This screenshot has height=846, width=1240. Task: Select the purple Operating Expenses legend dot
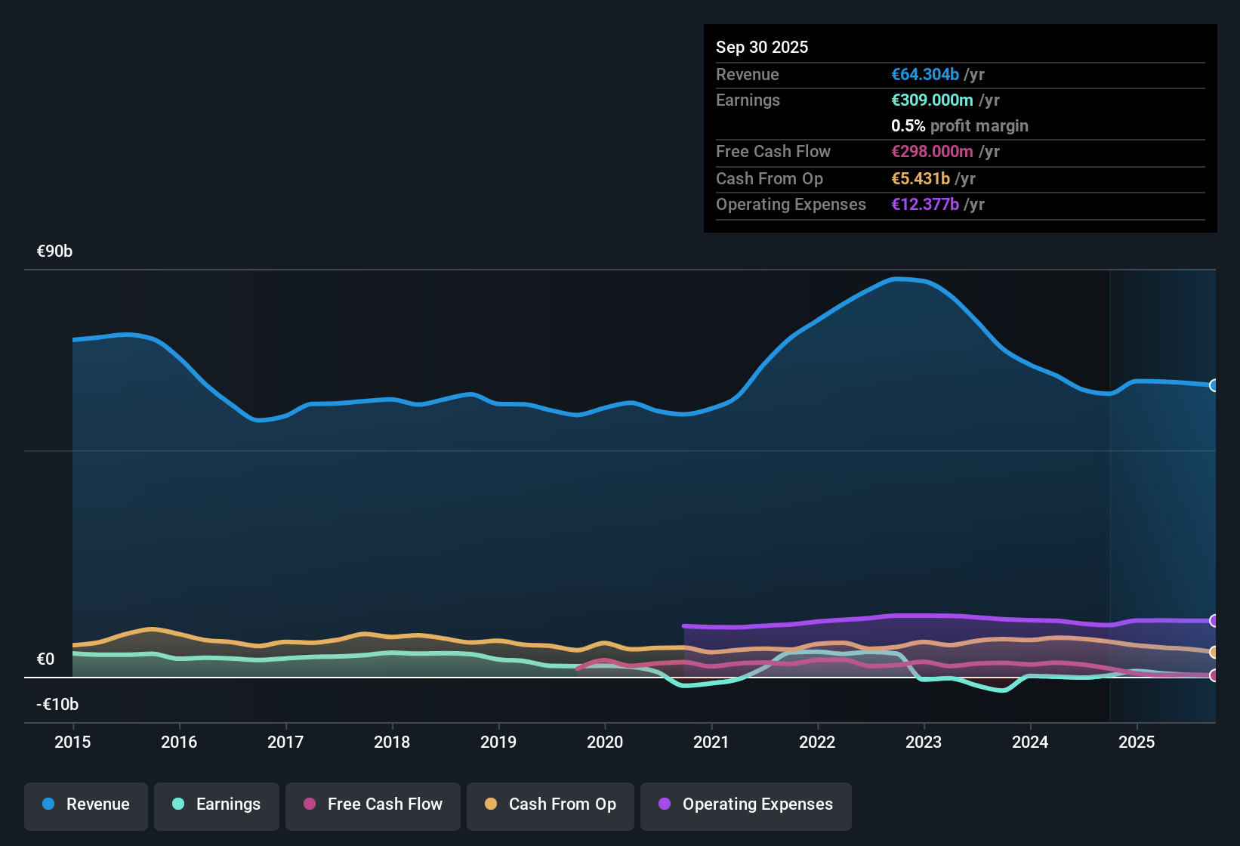pyautogui.click(x=664, y=804)
